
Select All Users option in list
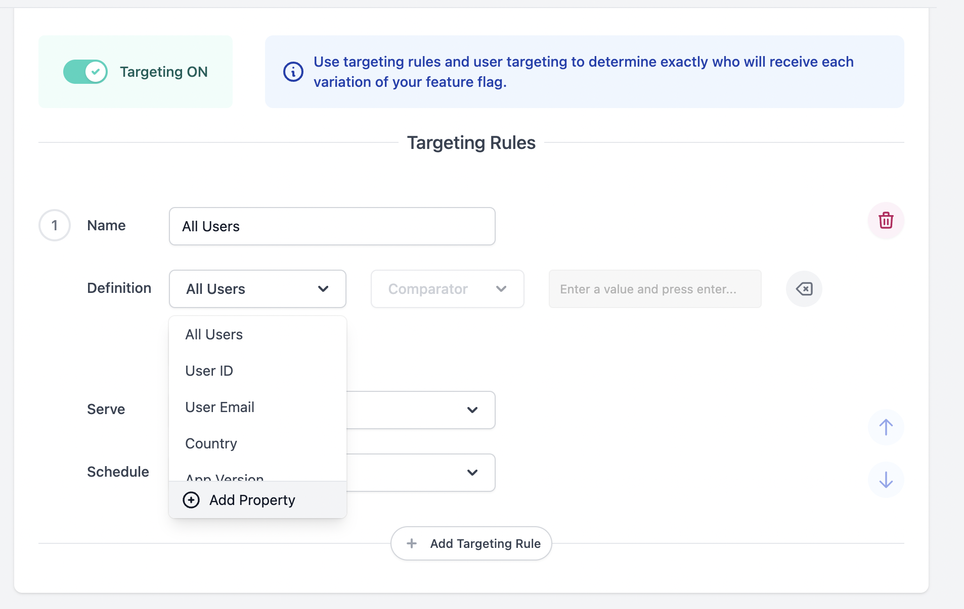[x=214, y=334]
